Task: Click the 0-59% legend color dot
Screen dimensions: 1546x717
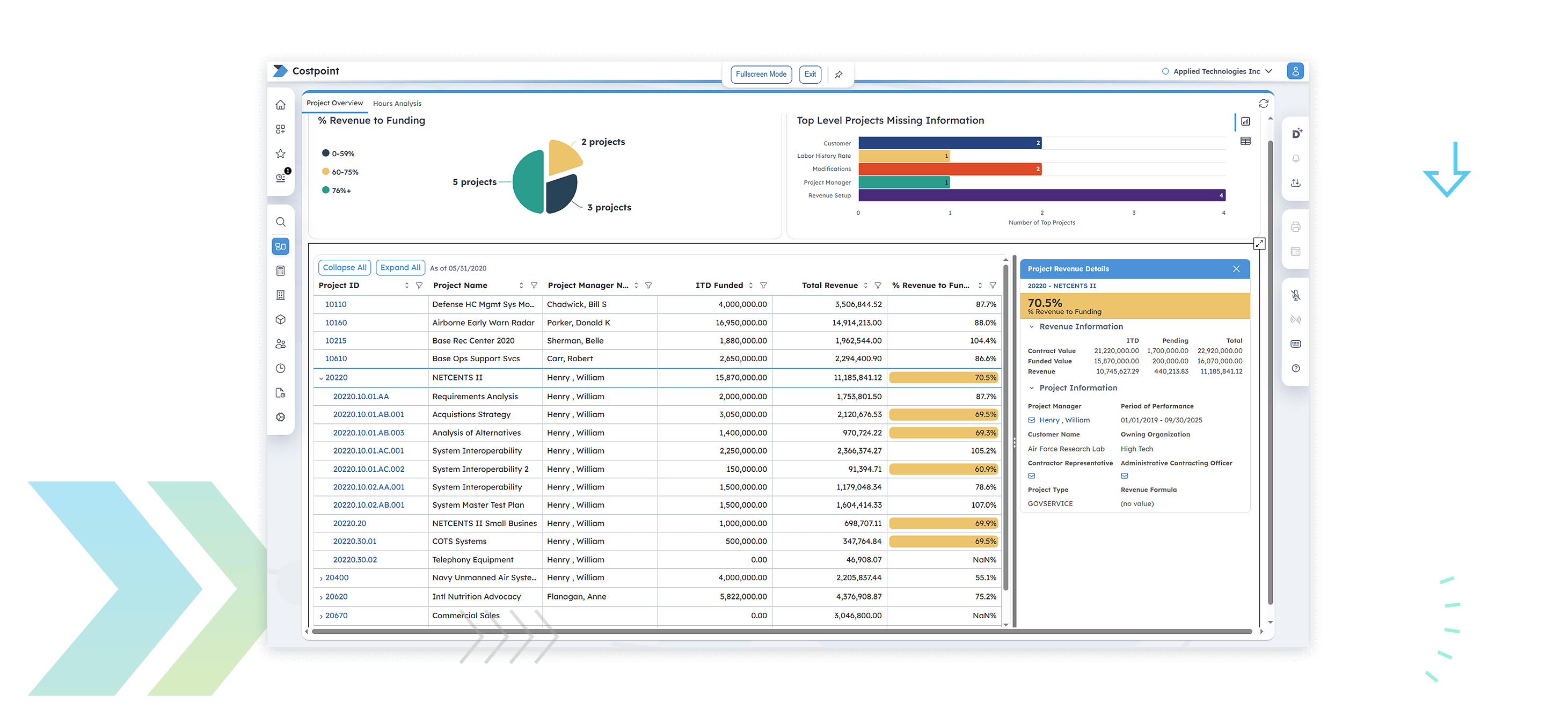Action: click(x=325, y=153)
